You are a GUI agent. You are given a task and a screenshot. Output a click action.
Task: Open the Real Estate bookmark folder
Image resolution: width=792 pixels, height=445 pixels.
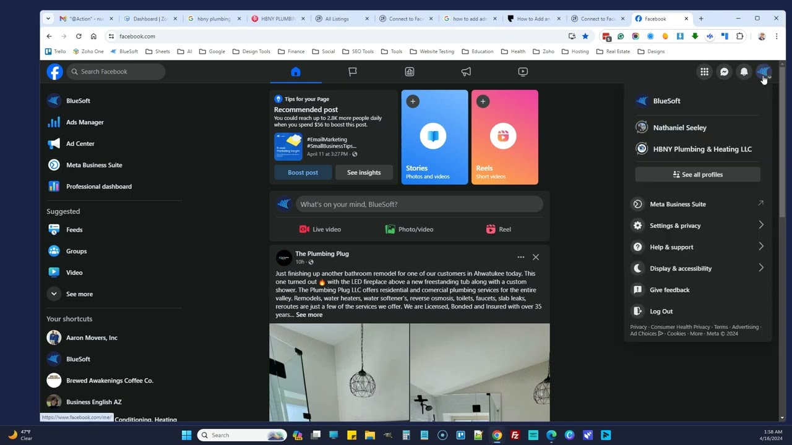point(613,51)
